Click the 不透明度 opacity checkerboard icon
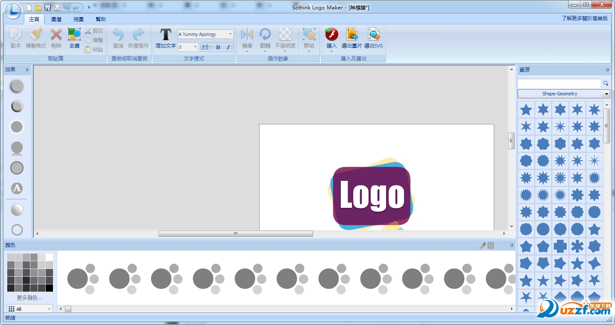 click(285, 35)
